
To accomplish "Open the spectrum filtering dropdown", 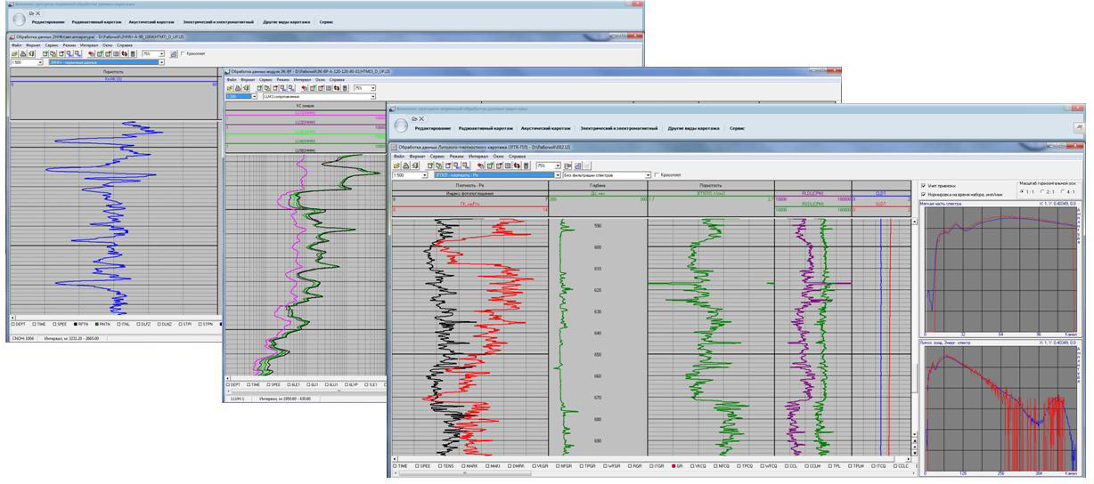I will (647, 175).
